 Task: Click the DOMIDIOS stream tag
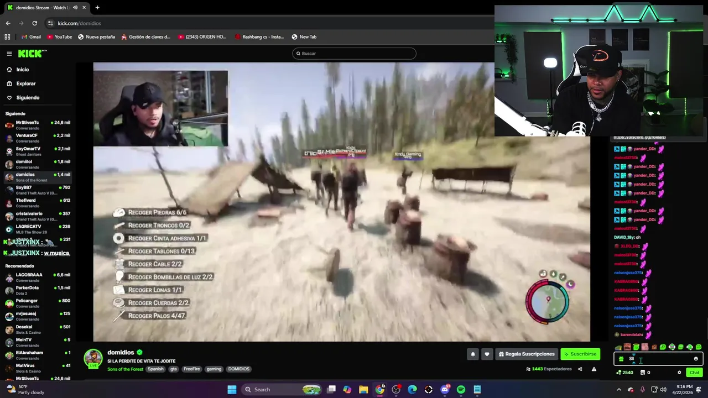tap(239, 369)
